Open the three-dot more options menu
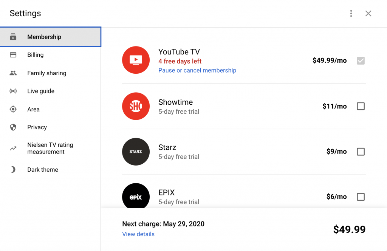The width and height of the screenshot is (387, 251). click(x=351, y=13)
